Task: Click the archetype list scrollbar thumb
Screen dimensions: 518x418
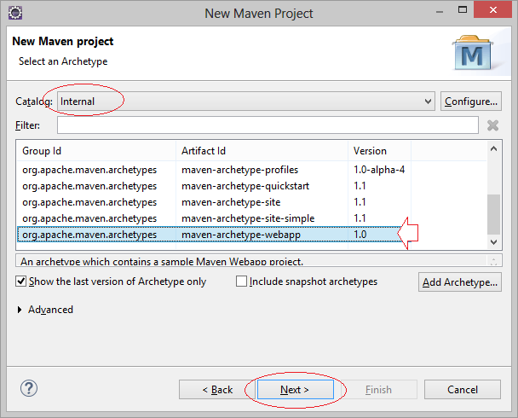Action: tap(493, 214)
